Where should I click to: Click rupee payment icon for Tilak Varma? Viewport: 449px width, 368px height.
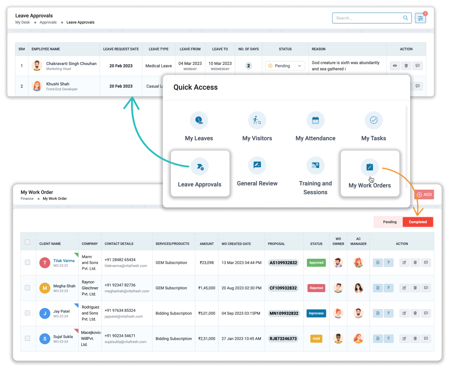[x=389, y=263]
